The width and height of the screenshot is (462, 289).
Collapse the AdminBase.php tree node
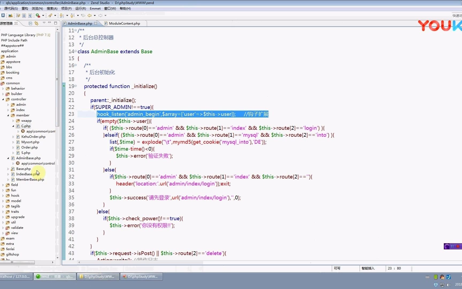point(8,158)
